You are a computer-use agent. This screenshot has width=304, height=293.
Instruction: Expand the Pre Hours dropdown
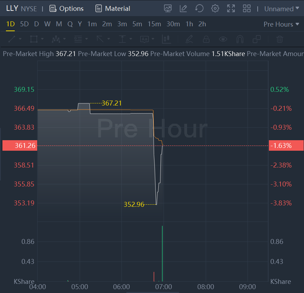[x=281, y=24]
